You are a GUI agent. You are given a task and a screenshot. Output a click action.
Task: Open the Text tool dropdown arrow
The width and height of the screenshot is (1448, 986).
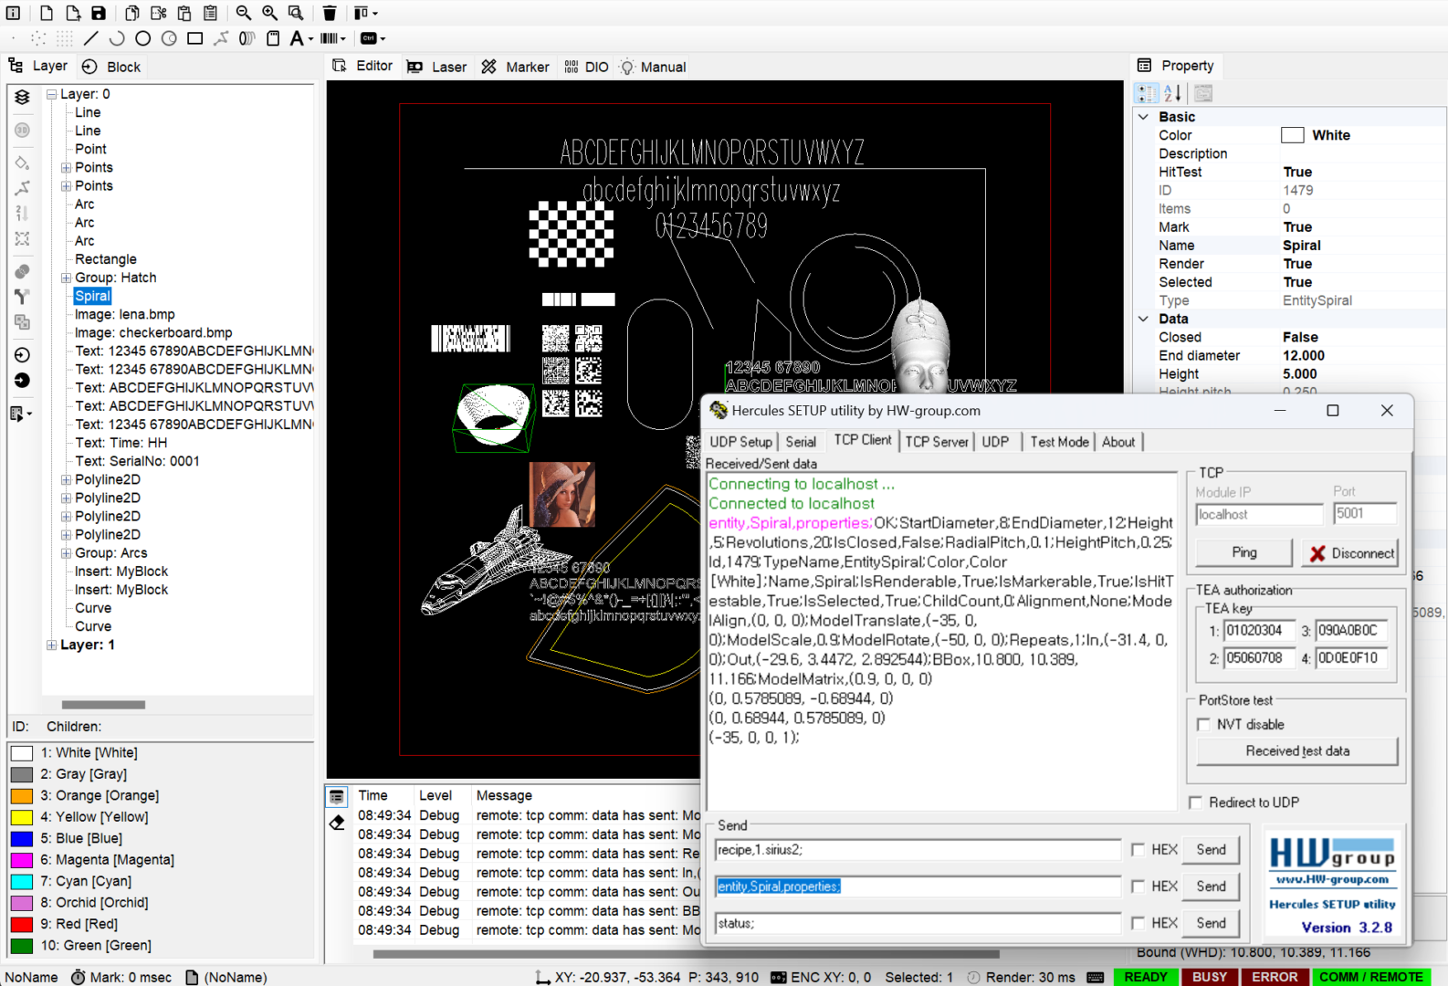click(x=311, y=39)
